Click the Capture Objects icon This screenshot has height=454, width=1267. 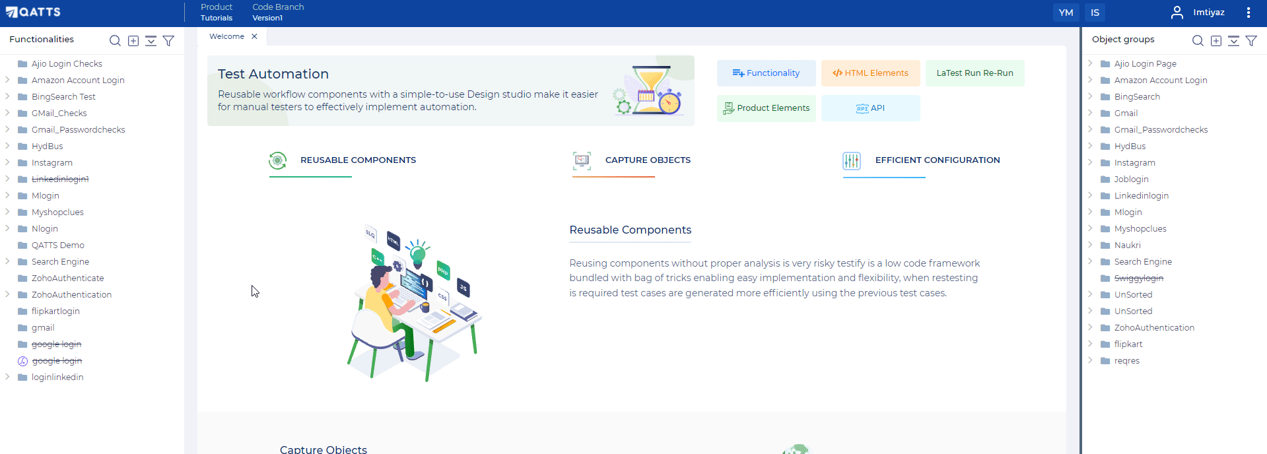pos(582,160)
